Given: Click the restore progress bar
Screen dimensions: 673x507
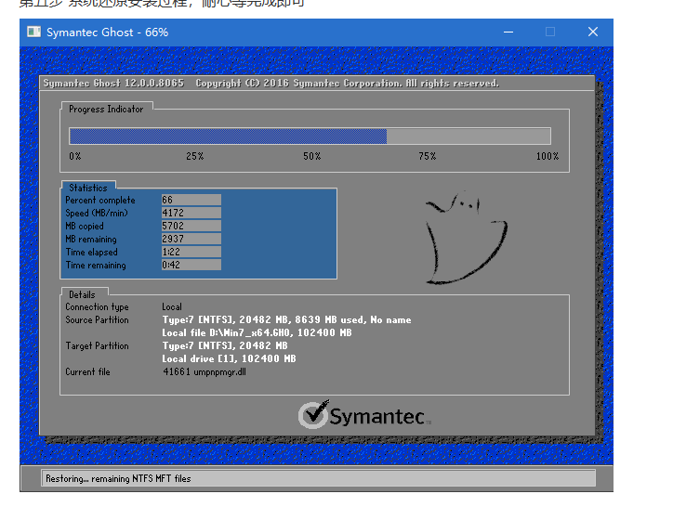Looking at the screenshot, I should coord(310,136).
